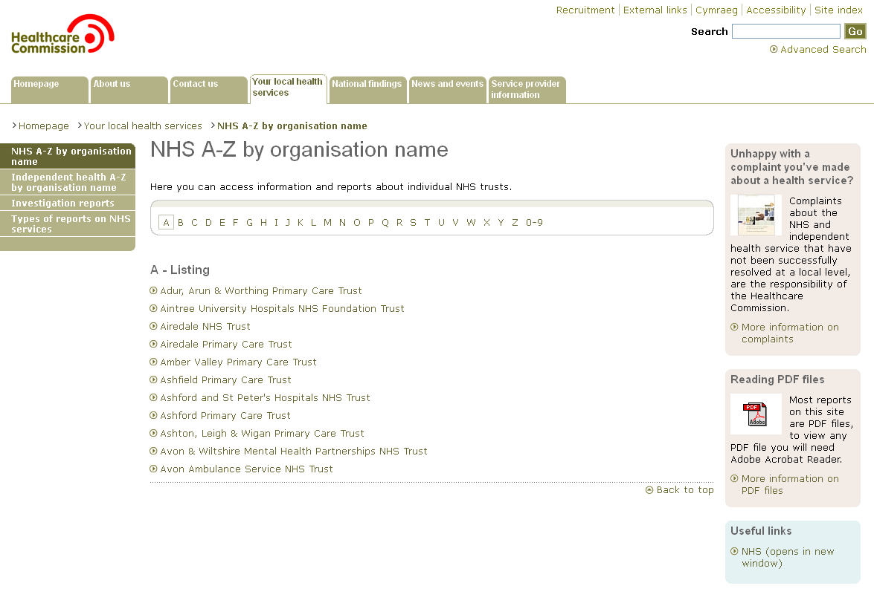874x606 pixels.
Task: Jump to the 0-9 index listing
Action: (x=534, y=223)
